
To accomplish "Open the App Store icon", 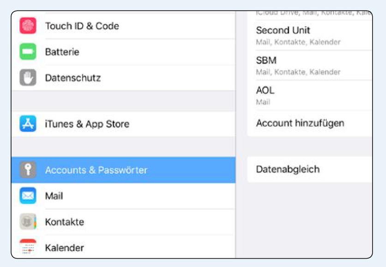I will point(28,124).
